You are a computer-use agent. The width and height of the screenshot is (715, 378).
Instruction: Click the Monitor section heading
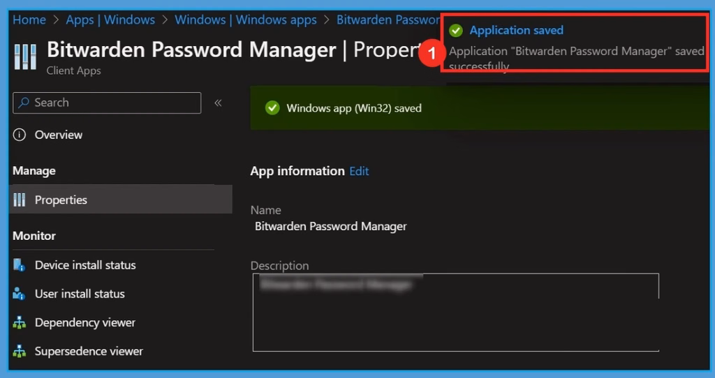click(34, 236)
